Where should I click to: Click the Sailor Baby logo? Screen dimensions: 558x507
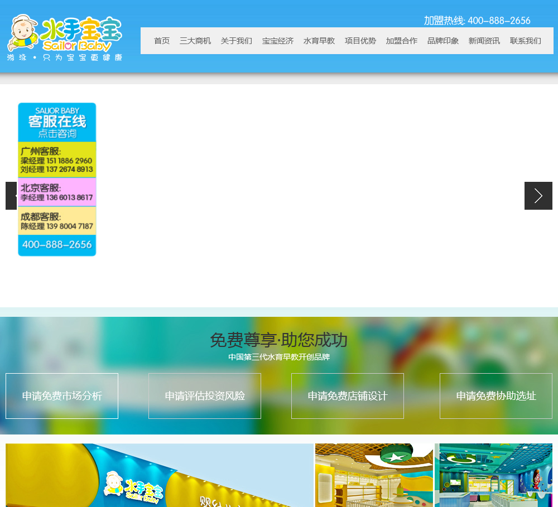pos(65,38)
